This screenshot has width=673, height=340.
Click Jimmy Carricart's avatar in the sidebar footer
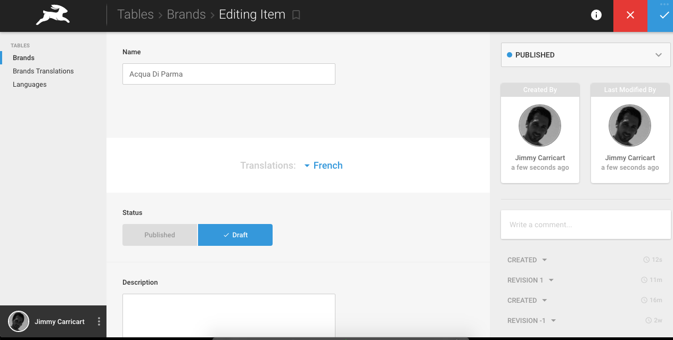tap(19, 321)
